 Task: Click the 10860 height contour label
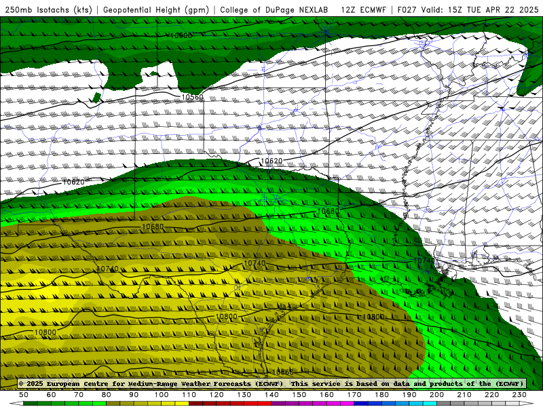tap(282, 372)
